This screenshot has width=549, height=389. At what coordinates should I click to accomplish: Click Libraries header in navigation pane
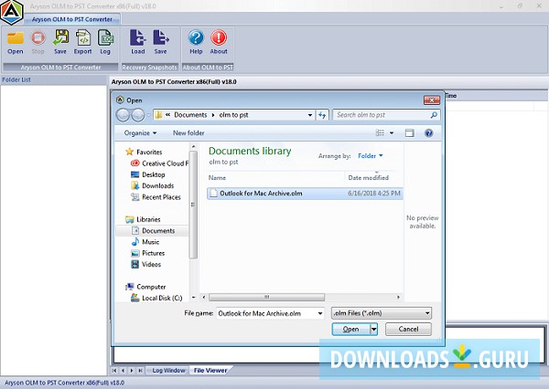click(143, 219)
